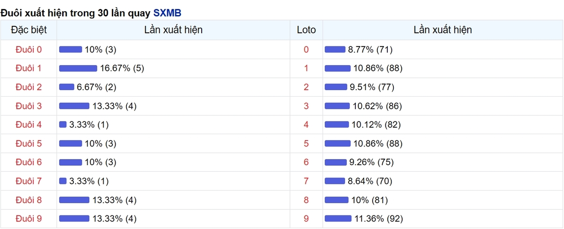Click the Loto 9 11.36% bar
The width and height of the screenshot is (564, 229).
coord(338,218)
